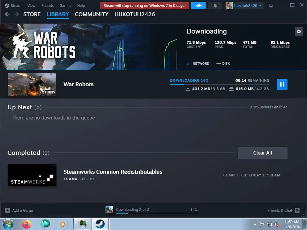This screenshot has width=307, height=230.
Task: Click the 06:14 REMAINING text
Action: [x=252, y=80]
